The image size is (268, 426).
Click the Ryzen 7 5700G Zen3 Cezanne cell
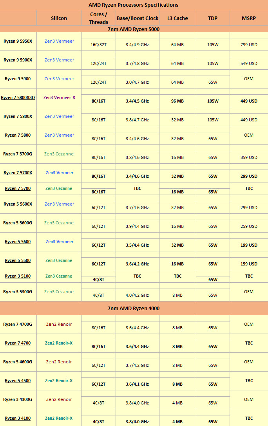59,154
